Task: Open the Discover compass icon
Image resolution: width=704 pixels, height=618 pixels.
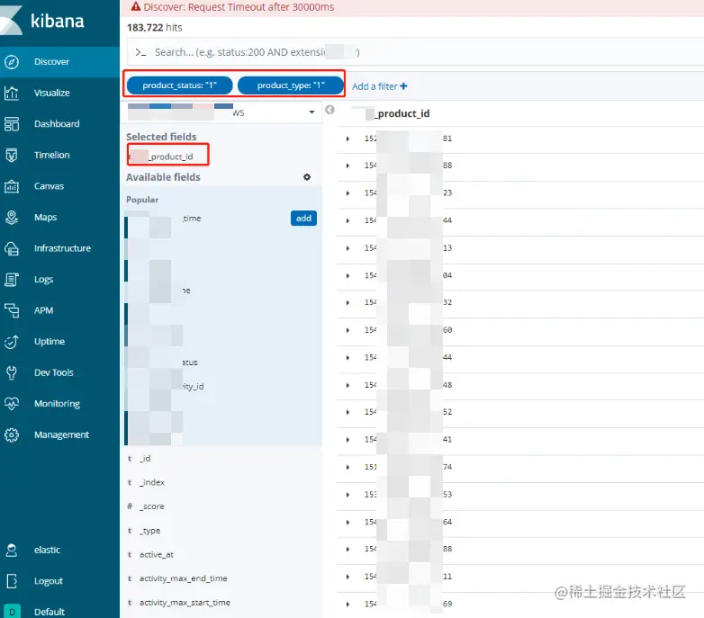Action: (11, 62)
